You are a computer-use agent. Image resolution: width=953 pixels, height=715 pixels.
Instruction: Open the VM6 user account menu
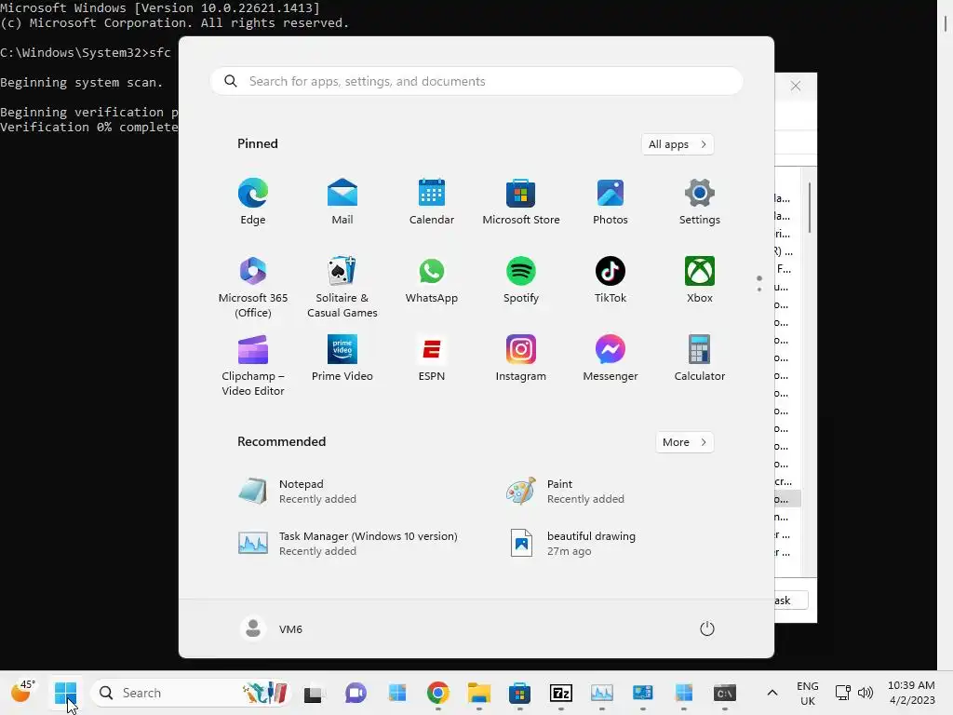pyautogui.click(x=272, y=628)
